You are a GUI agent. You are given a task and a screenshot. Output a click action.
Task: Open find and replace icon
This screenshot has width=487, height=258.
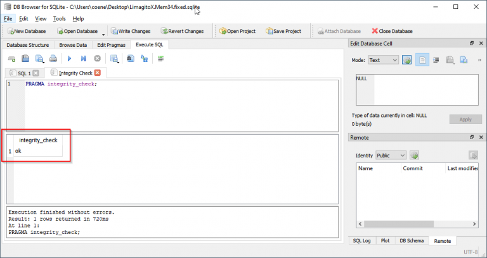(x=145, y=59)
